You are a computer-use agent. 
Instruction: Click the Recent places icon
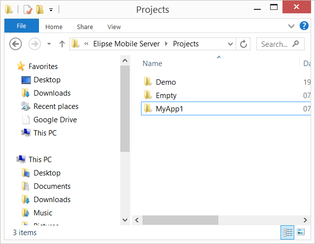point(26,106)
